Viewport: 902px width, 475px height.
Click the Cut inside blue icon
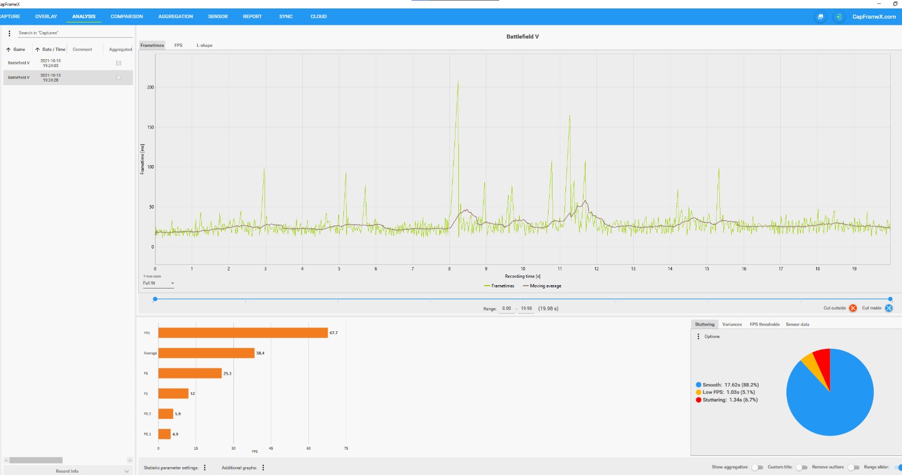click(889, 308)
